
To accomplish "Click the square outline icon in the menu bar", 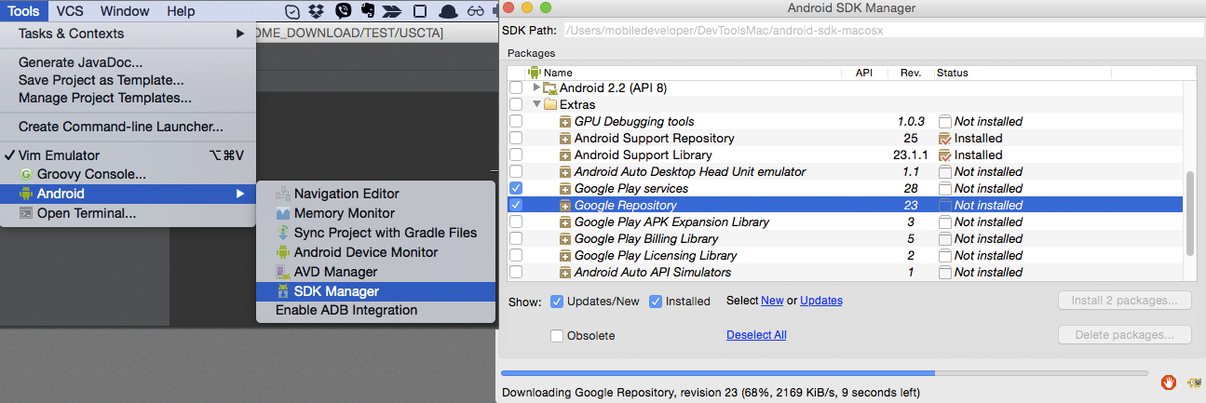I will click(x=420, y=11).
